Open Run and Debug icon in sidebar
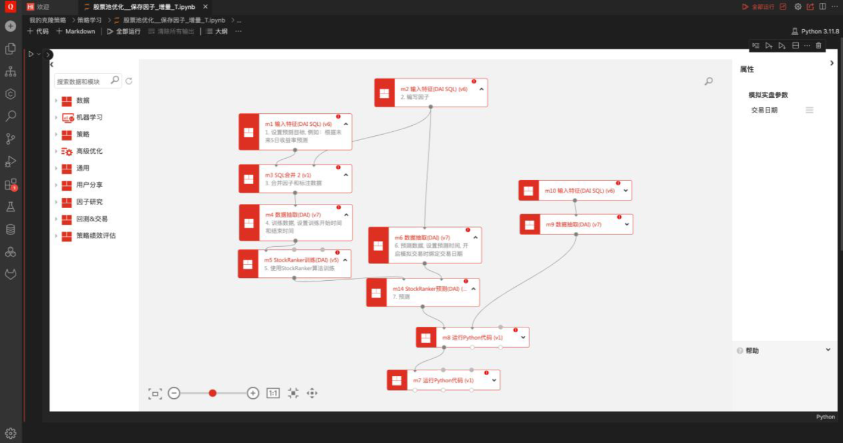 click(x=10, y=162)
